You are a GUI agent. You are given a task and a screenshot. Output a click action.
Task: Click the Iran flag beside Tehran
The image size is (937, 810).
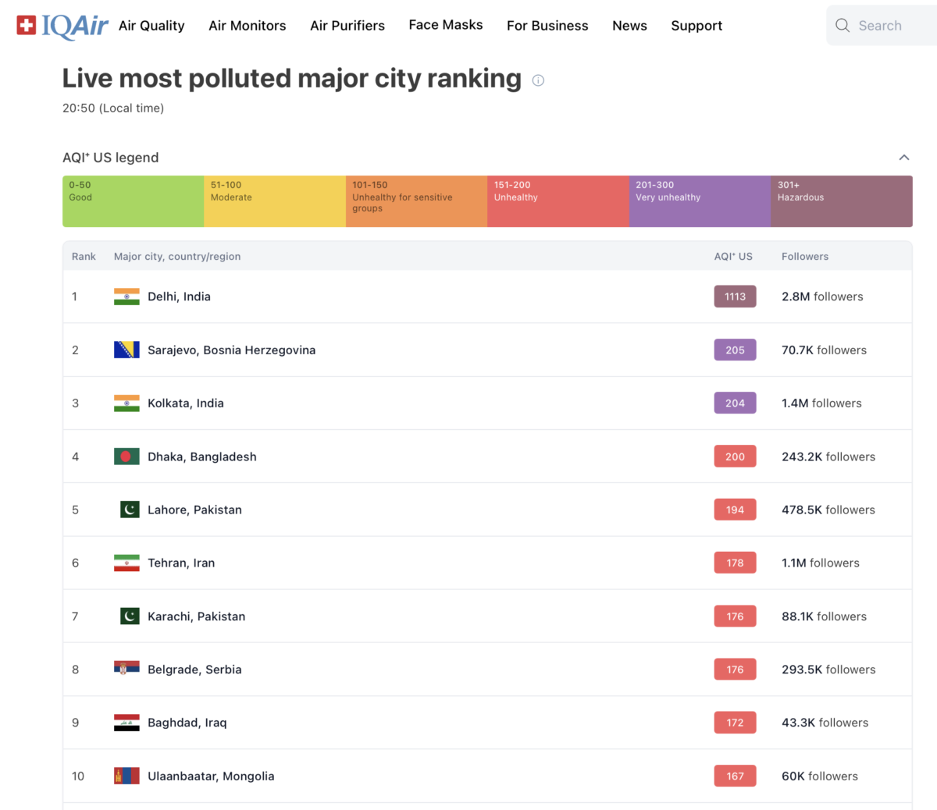pyautogui.click(x=126, y=563)
